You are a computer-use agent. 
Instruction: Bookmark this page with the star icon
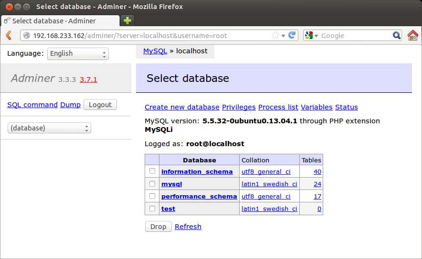click(275, 35)
